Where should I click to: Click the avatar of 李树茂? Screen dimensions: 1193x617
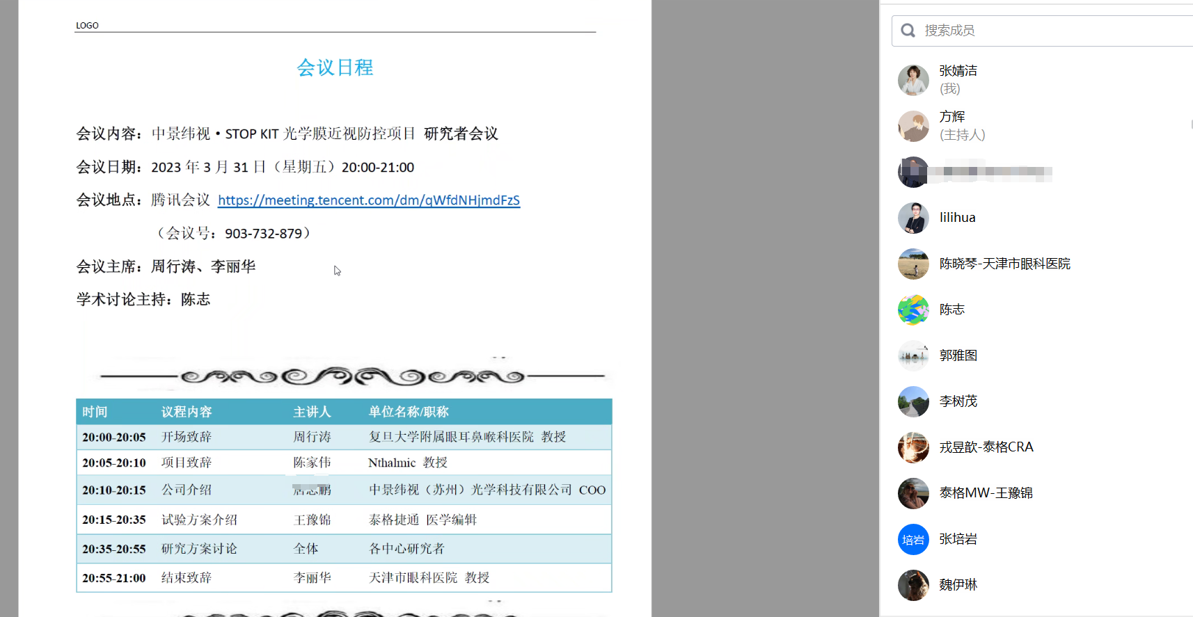point(913,401)
